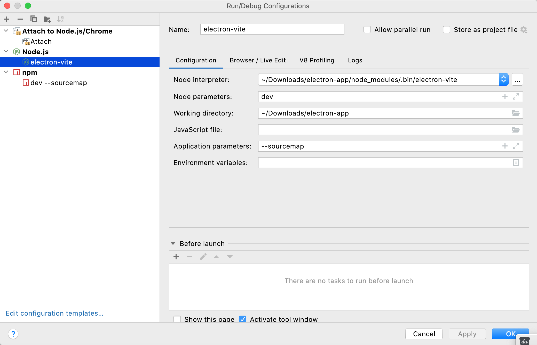
Task: Uncheck Activate tool window checkbox
Action: (243, 319)
